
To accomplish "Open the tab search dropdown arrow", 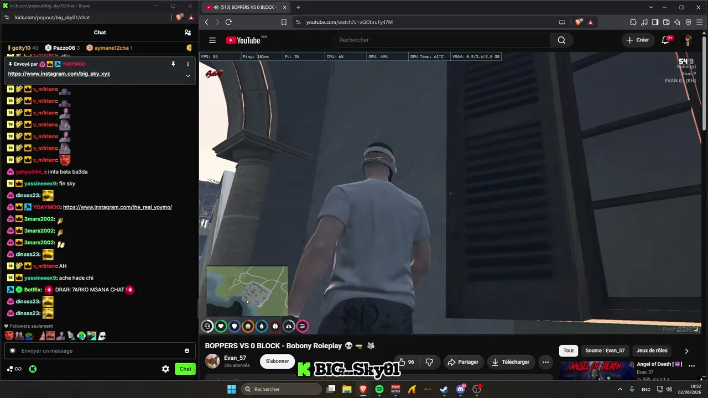I will (651, 7).
